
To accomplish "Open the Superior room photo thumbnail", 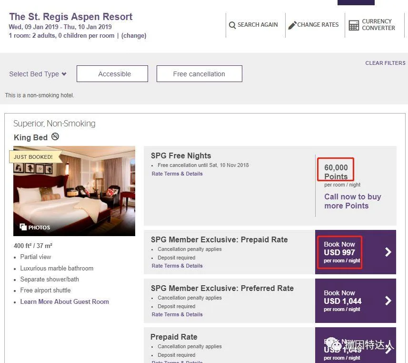I will pyautogui.click(x=74, y=191).
